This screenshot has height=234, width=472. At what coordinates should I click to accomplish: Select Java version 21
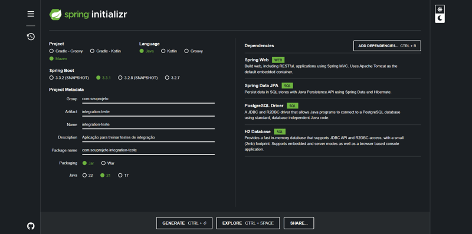[x=106, y=175]
